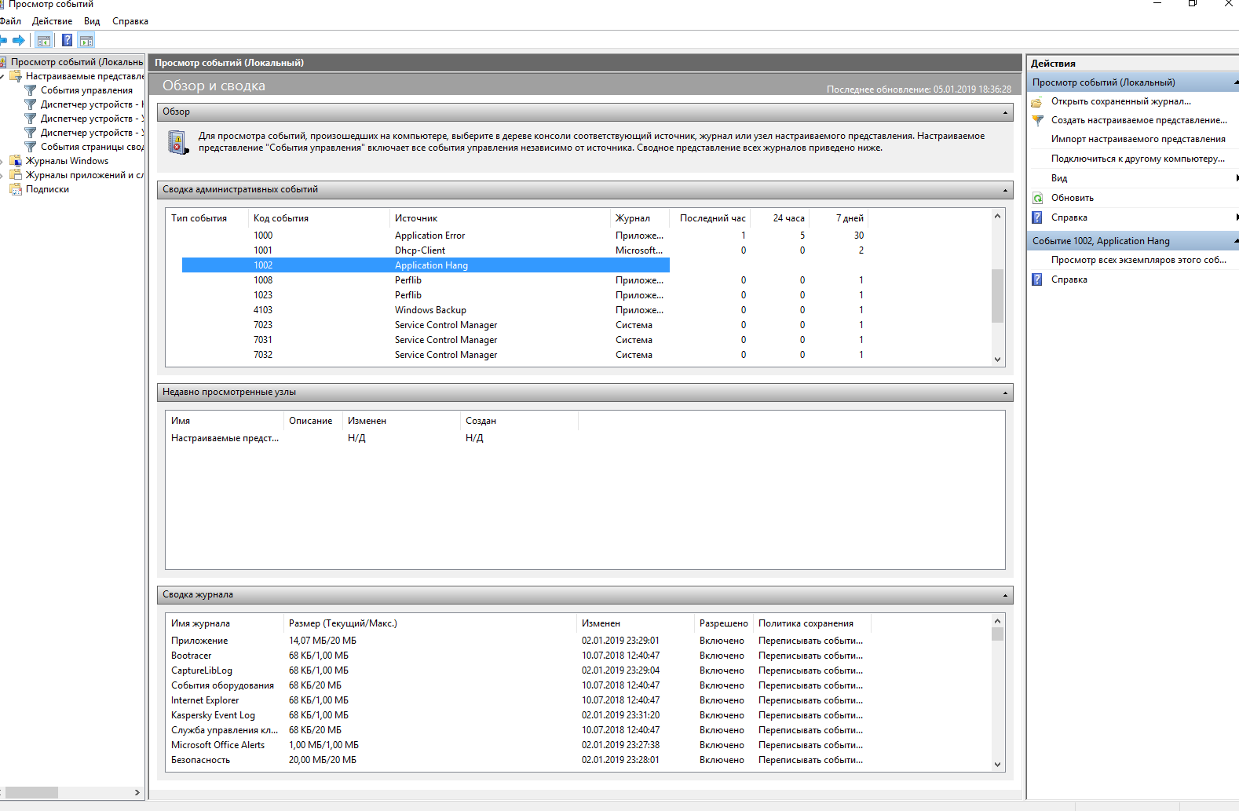Select event row 1008 Perflib

point(524,280)
